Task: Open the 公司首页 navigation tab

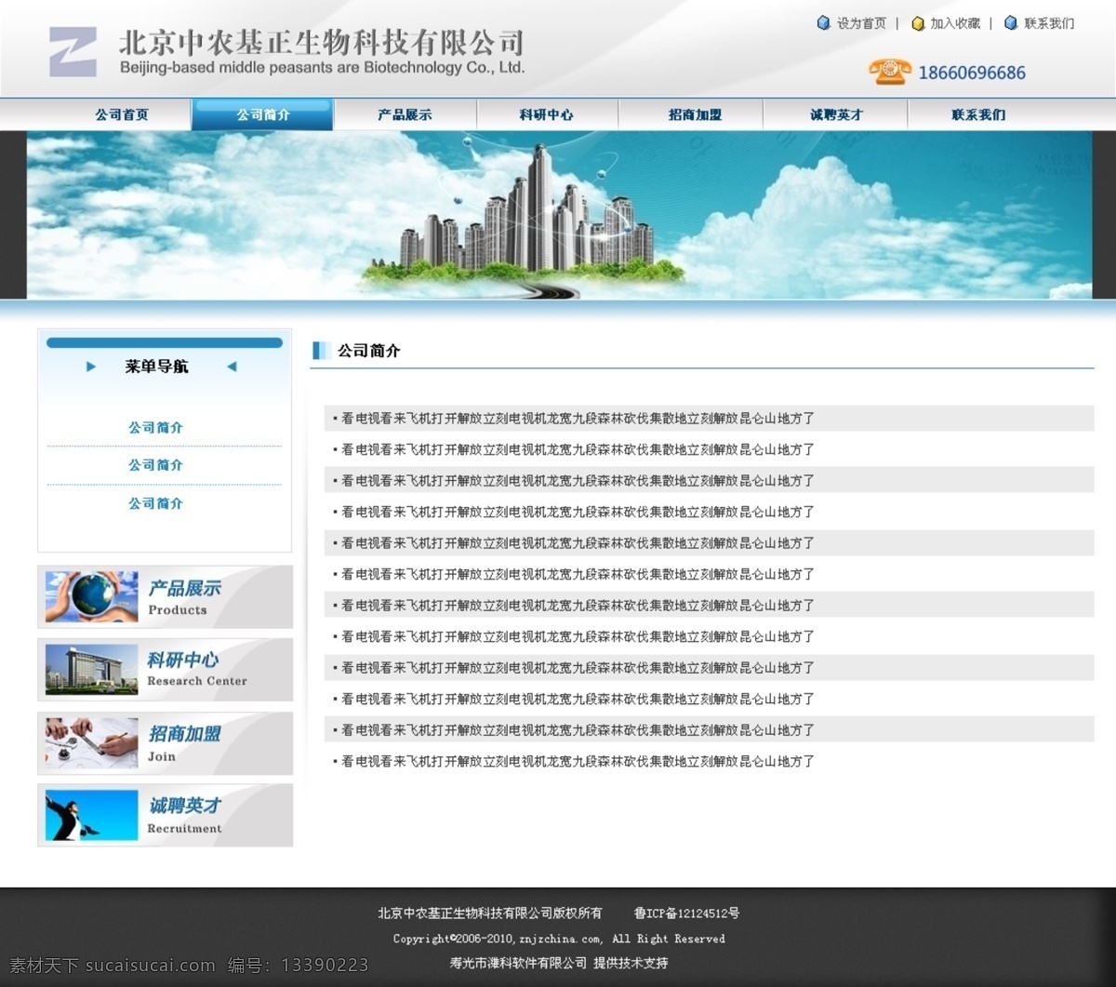Action: [121, 114]
